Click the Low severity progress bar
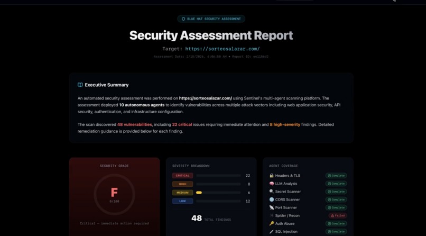The height and width of the screenshot is (236, 426). 218,201
